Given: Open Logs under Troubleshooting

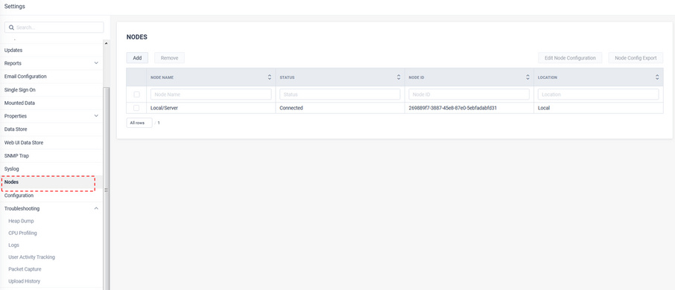Looking at the screenshot, I should pyautogui.click(x=13, y=245).
